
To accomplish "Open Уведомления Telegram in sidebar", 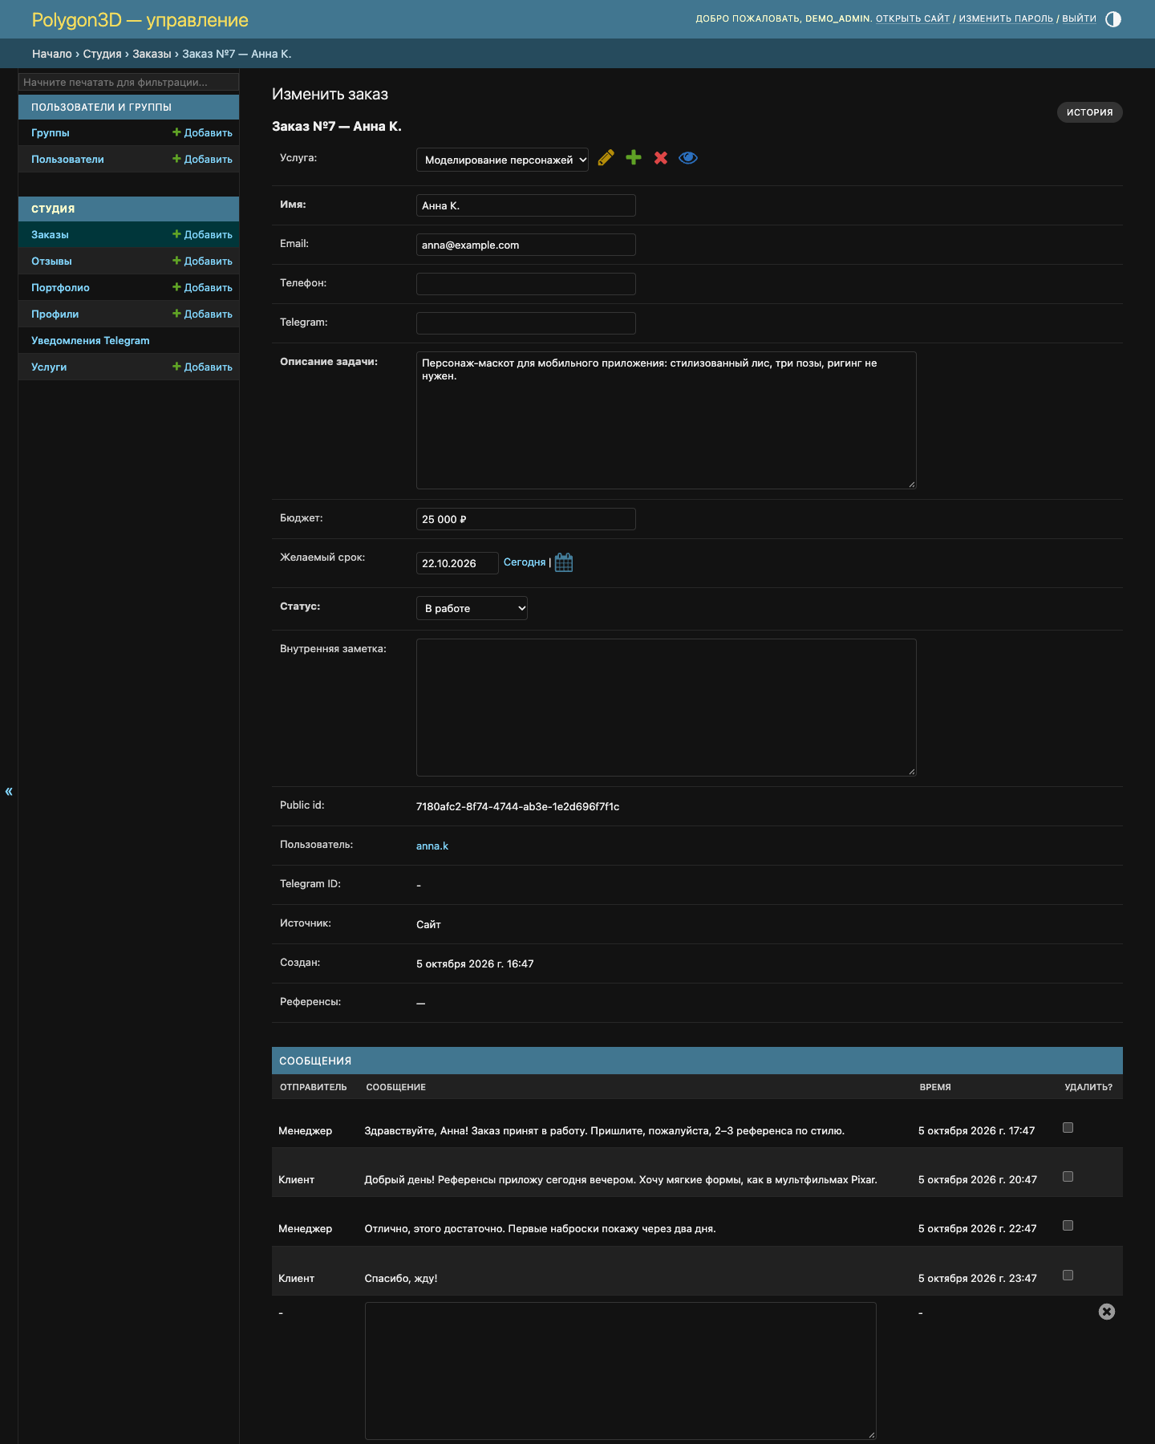I will click(91, 341).
